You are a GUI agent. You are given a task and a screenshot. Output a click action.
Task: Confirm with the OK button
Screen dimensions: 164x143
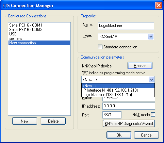(119, 135)
